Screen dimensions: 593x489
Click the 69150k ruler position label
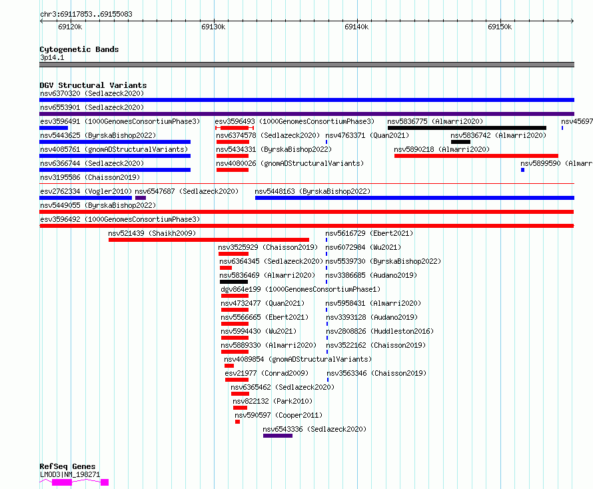(x=500, y=27)
